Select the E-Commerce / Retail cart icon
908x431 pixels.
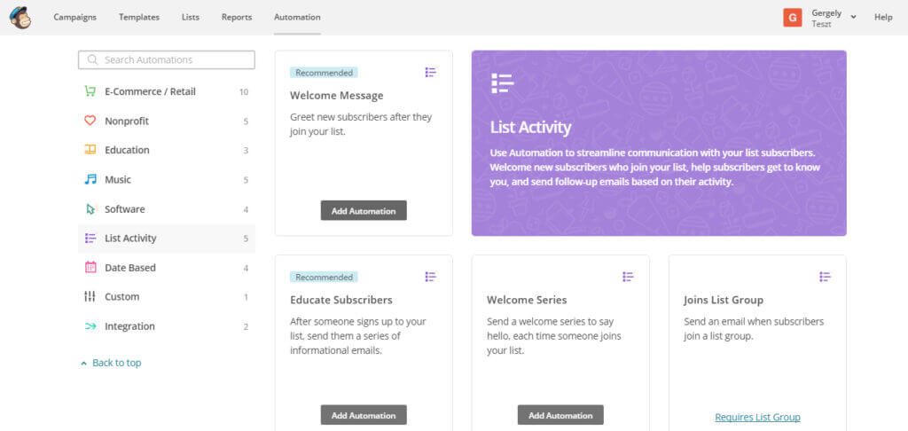point(90,91)
